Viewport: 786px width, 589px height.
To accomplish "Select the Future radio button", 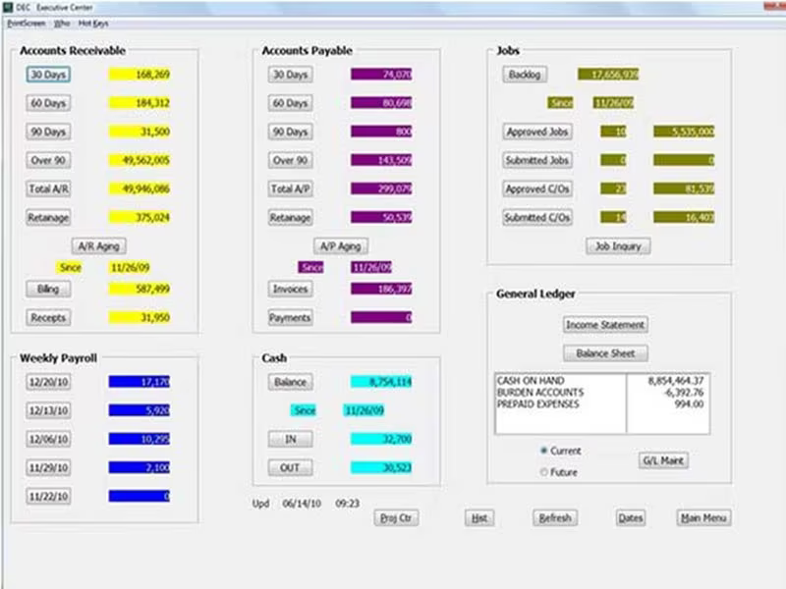I will (544, 472).
